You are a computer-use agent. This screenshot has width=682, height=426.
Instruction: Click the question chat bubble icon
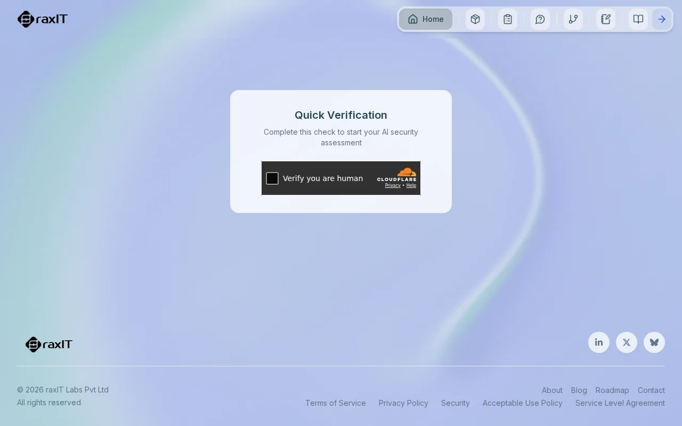(540, 19)
